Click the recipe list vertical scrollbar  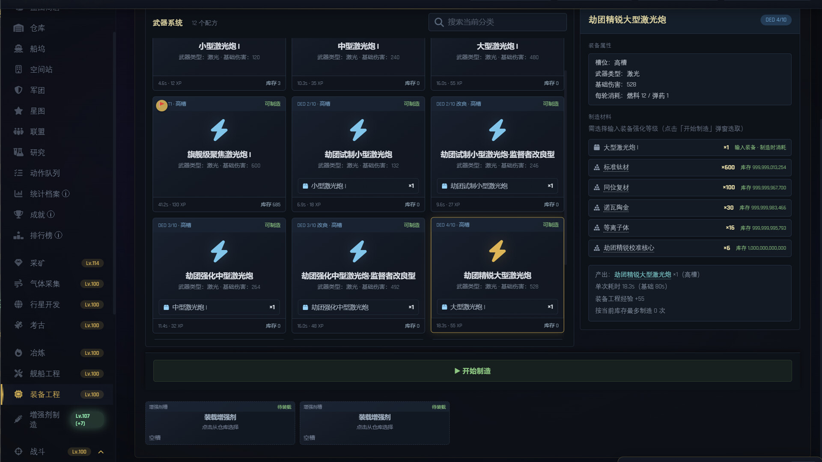(x=566, y=167)
